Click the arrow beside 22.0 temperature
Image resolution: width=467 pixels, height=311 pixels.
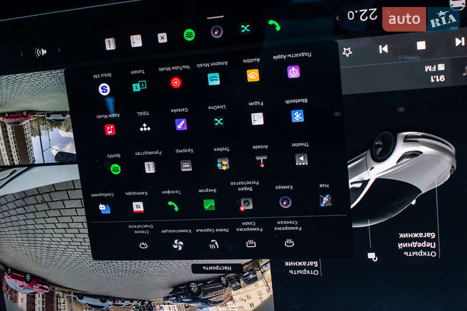337,18
